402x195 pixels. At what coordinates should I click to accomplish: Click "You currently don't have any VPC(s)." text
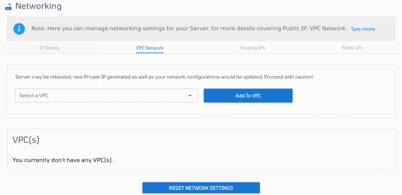coord(63,161)
